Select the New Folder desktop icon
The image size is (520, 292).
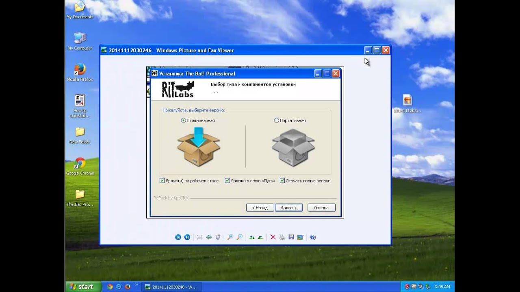tap(80, 135)
